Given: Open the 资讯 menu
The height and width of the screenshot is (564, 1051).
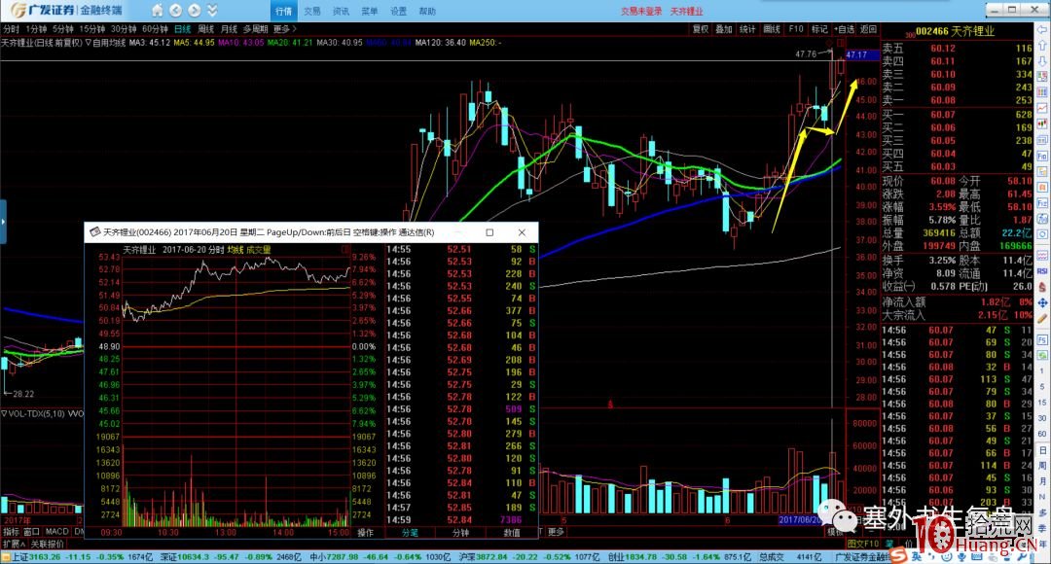Looking at the screenshot, I should [342, 12].
